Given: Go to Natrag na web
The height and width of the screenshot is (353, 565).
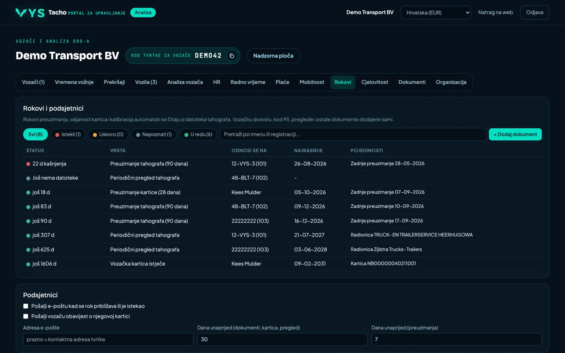Looking at the screenshot, I should click(495, 12).
